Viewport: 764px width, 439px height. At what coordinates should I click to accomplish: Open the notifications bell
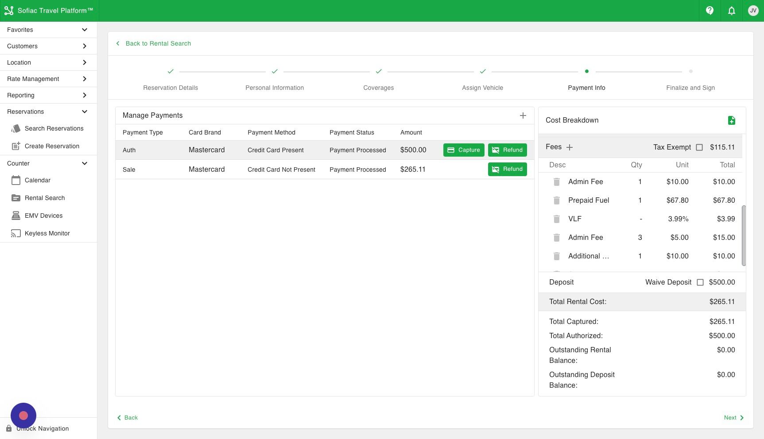(x=731, y=11)
